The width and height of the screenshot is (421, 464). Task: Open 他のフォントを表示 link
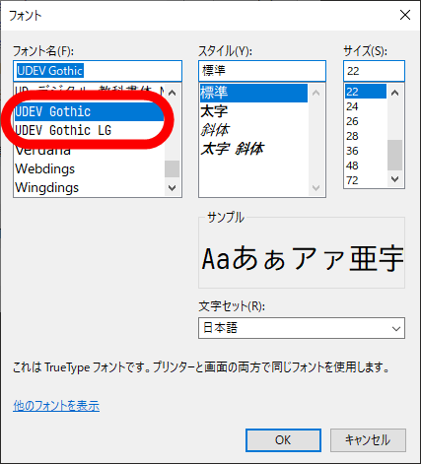pos(56,406)
